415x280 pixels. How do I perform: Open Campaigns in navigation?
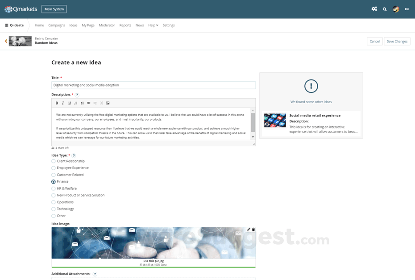(56, 25)
